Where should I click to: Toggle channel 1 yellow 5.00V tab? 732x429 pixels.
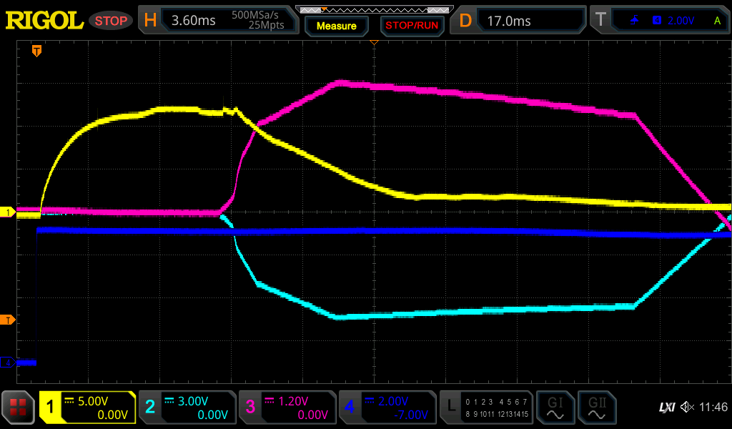point(87,408)
